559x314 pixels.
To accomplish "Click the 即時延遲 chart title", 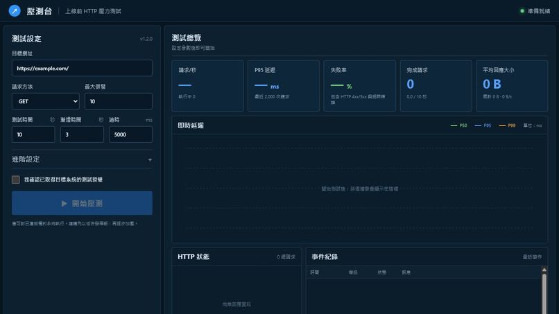I will [x=191, y=125].
